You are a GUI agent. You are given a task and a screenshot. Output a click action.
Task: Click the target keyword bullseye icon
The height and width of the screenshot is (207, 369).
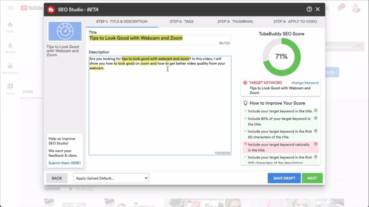245,83
